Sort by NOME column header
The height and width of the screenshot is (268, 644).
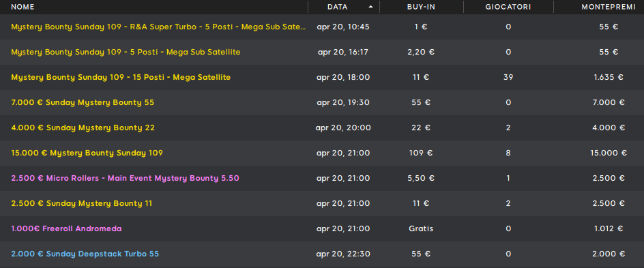pyautogui.click(x=23, y=7)
